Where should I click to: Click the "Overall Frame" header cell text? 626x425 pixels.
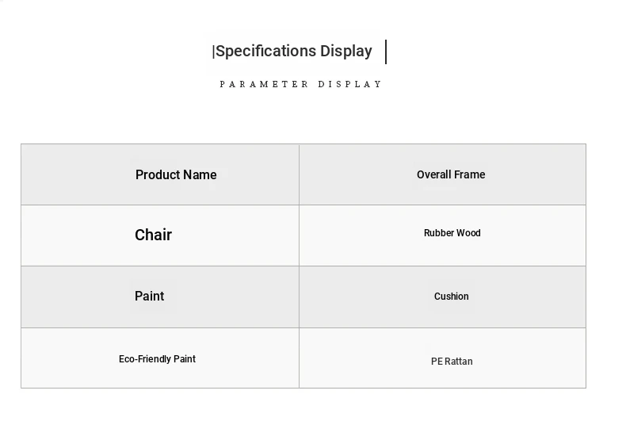[x=451, y=174]
